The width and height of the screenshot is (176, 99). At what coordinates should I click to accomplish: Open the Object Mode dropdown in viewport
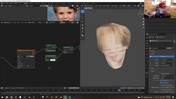click(89, 6)
